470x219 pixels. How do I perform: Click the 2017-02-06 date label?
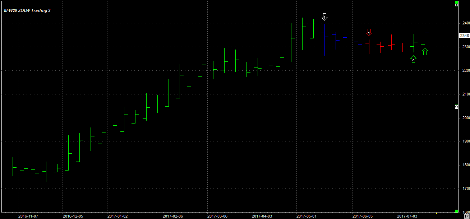tap(173, 216)
